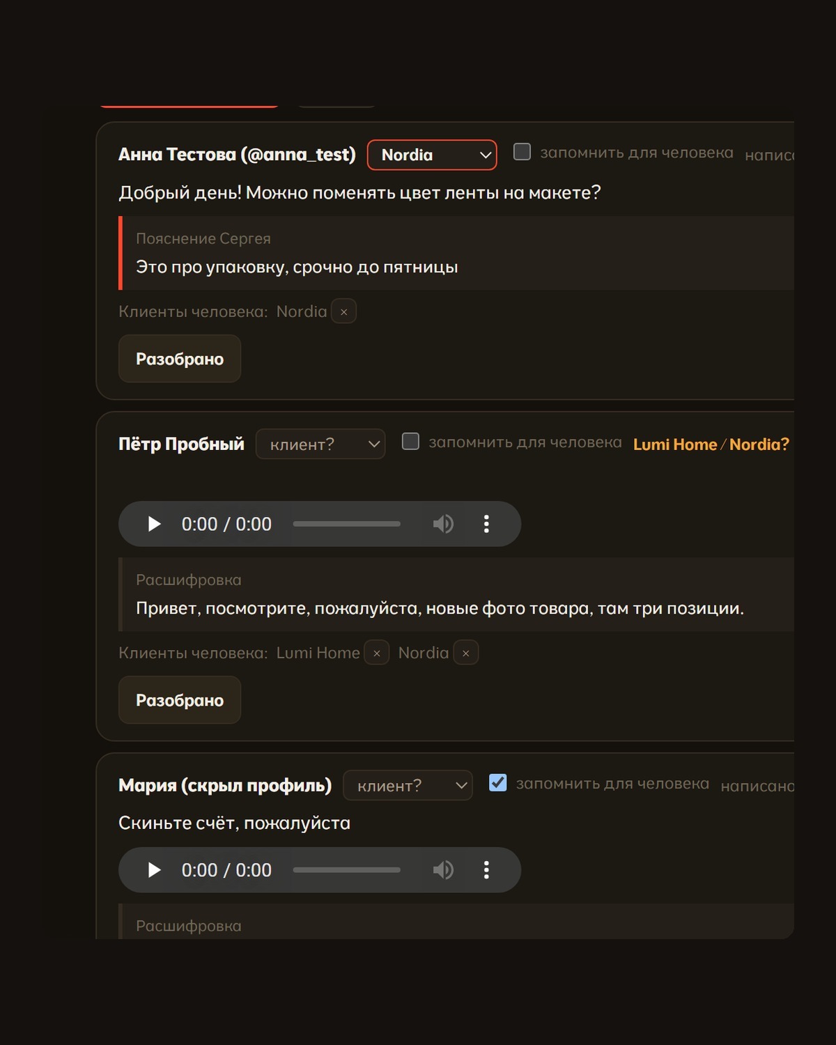
Task: Open more options on Пётр Пробный's audio player
Action: point(486,524)
